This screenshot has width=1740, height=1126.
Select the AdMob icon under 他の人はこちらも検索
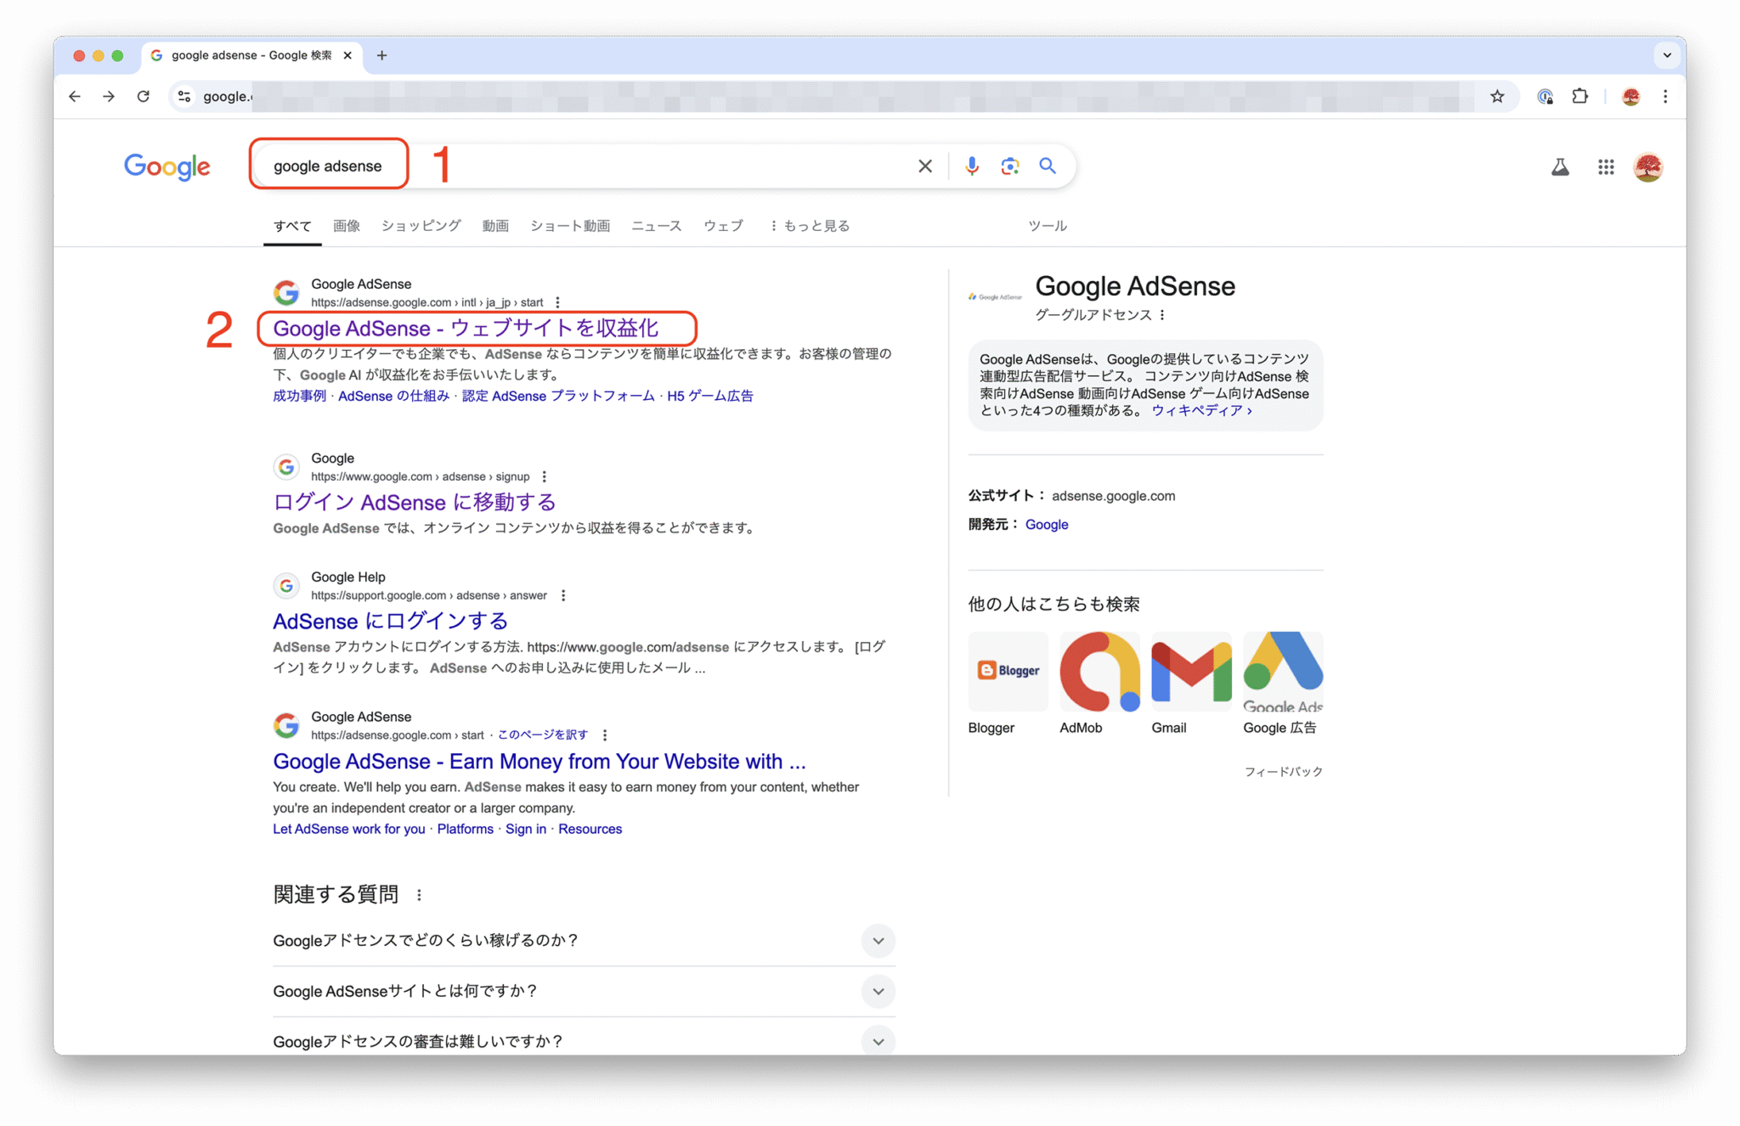tap(1099, 672)
